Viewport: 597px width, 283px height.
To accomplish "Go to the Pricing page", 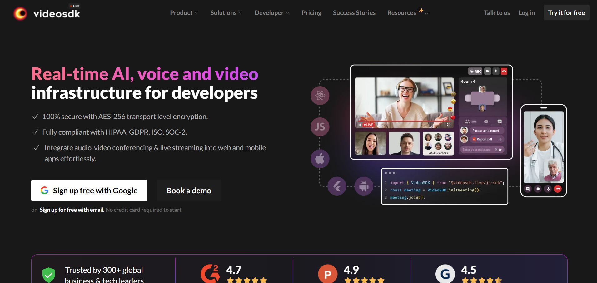I will 311,13.
